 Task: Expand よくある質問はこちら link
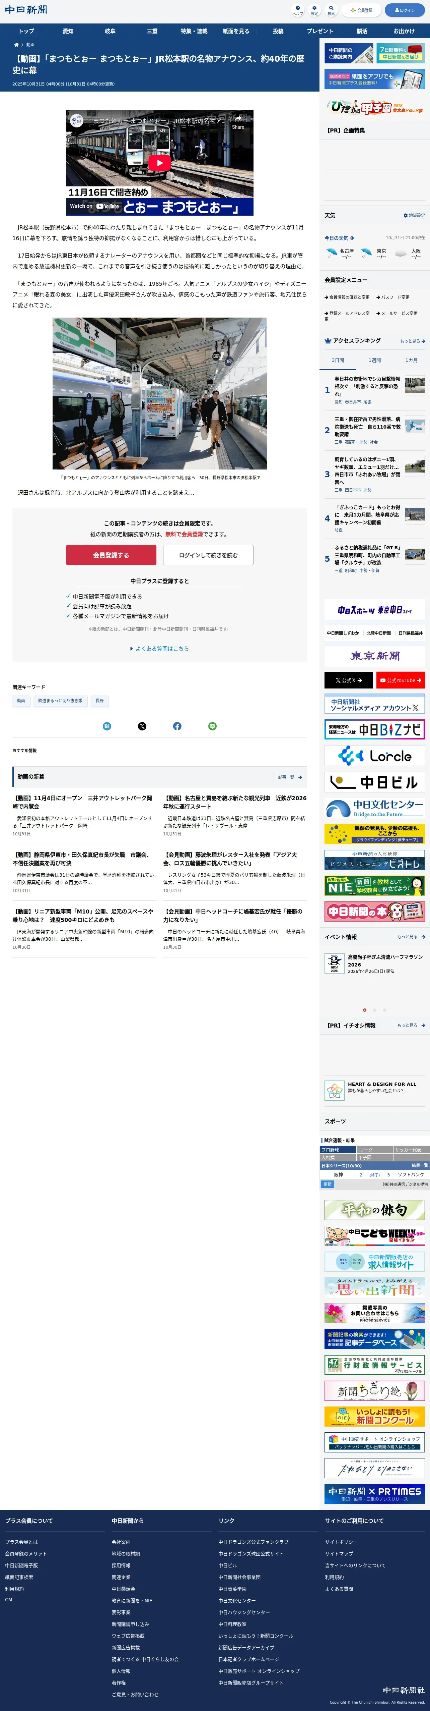[x=159, y=649]
